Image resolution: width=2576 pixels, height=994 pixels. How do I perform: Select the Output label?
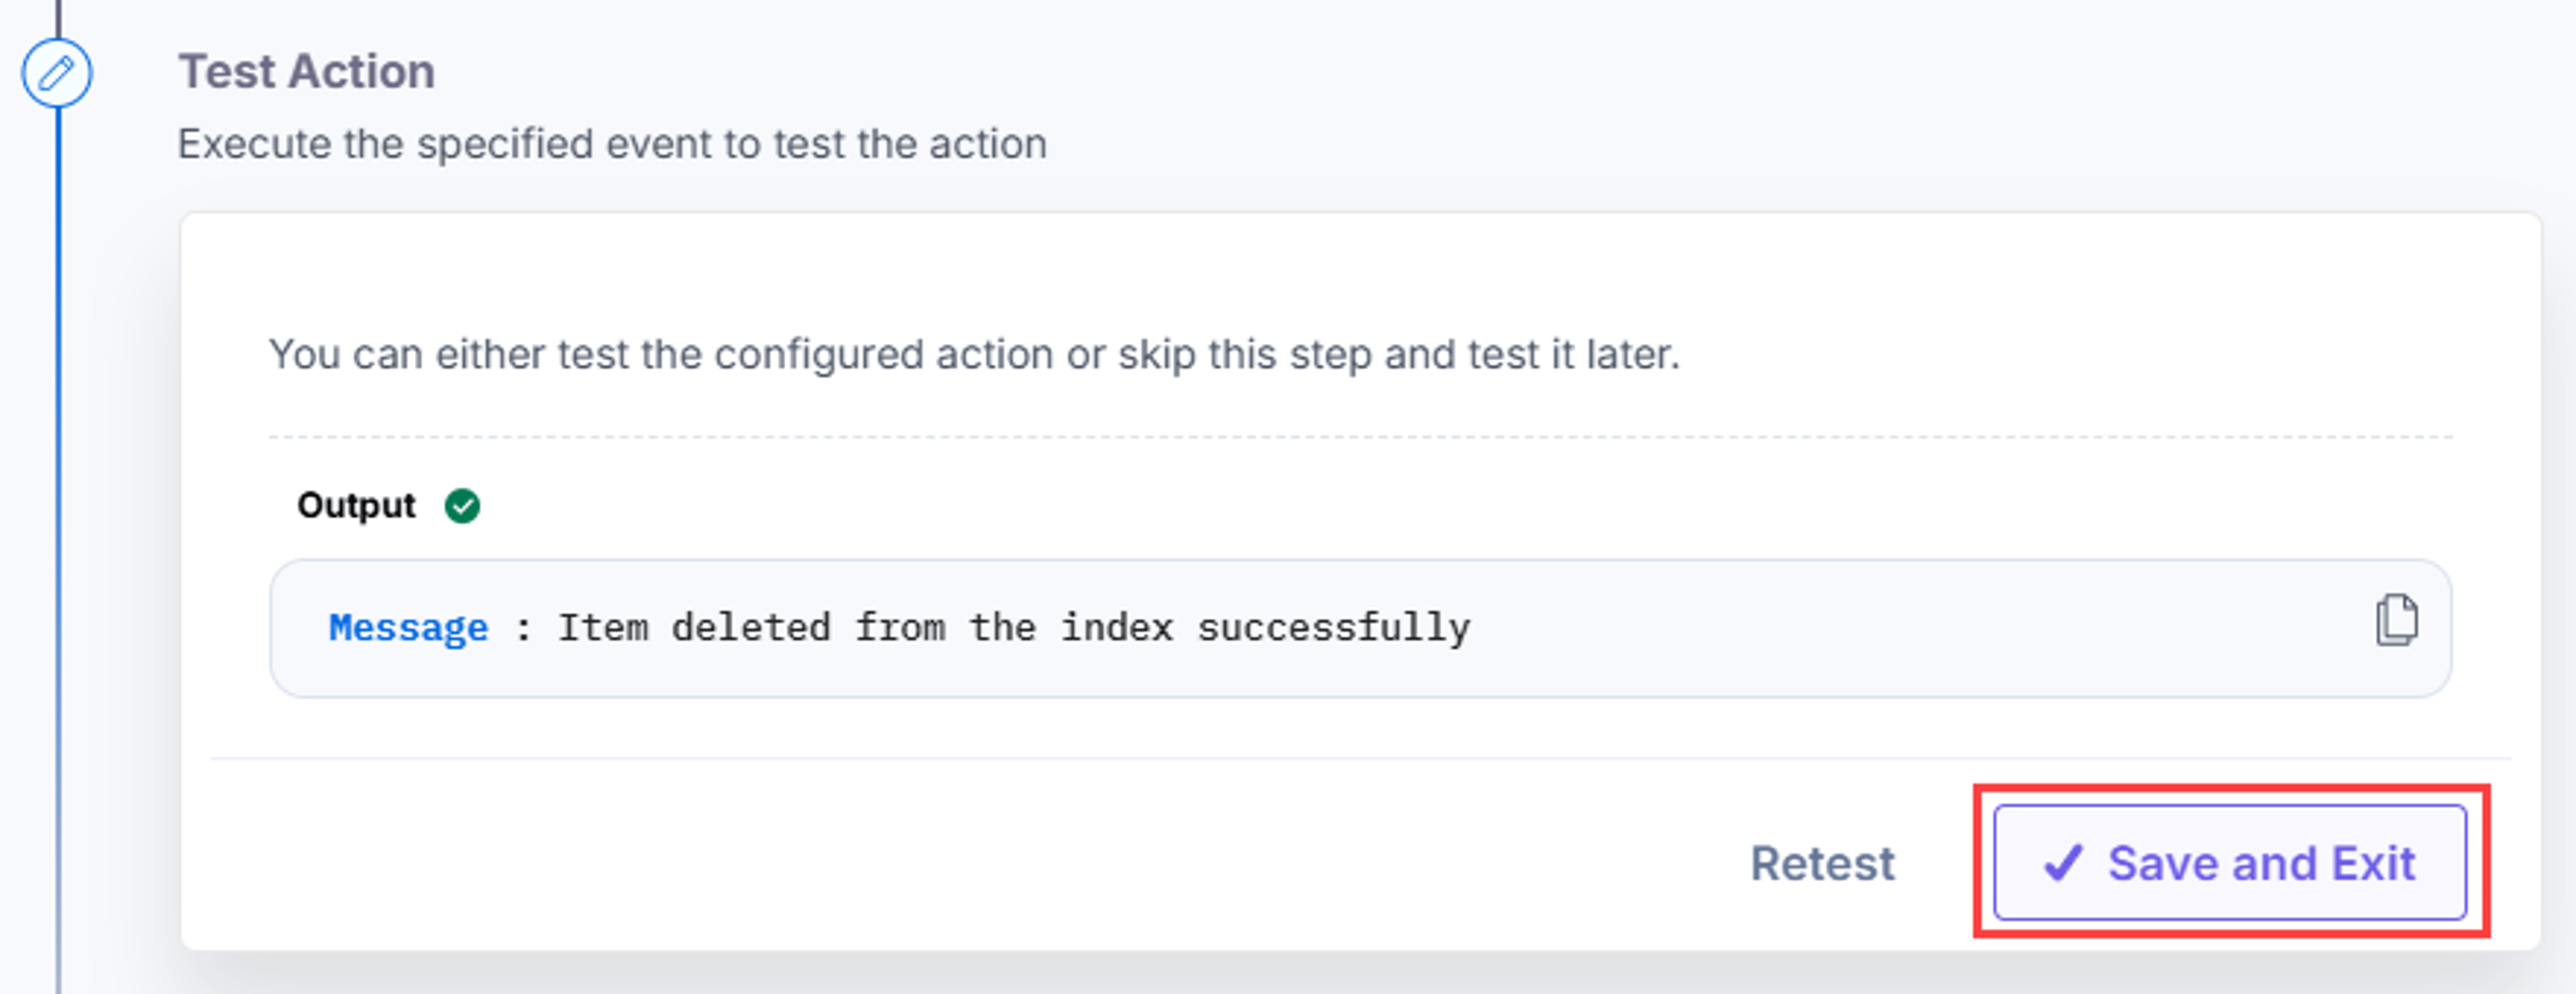point(356,505)
